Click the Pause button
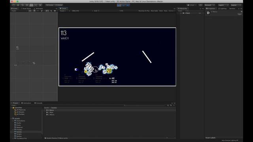Viewport: 253px width, 142px height. click(123, 5)
